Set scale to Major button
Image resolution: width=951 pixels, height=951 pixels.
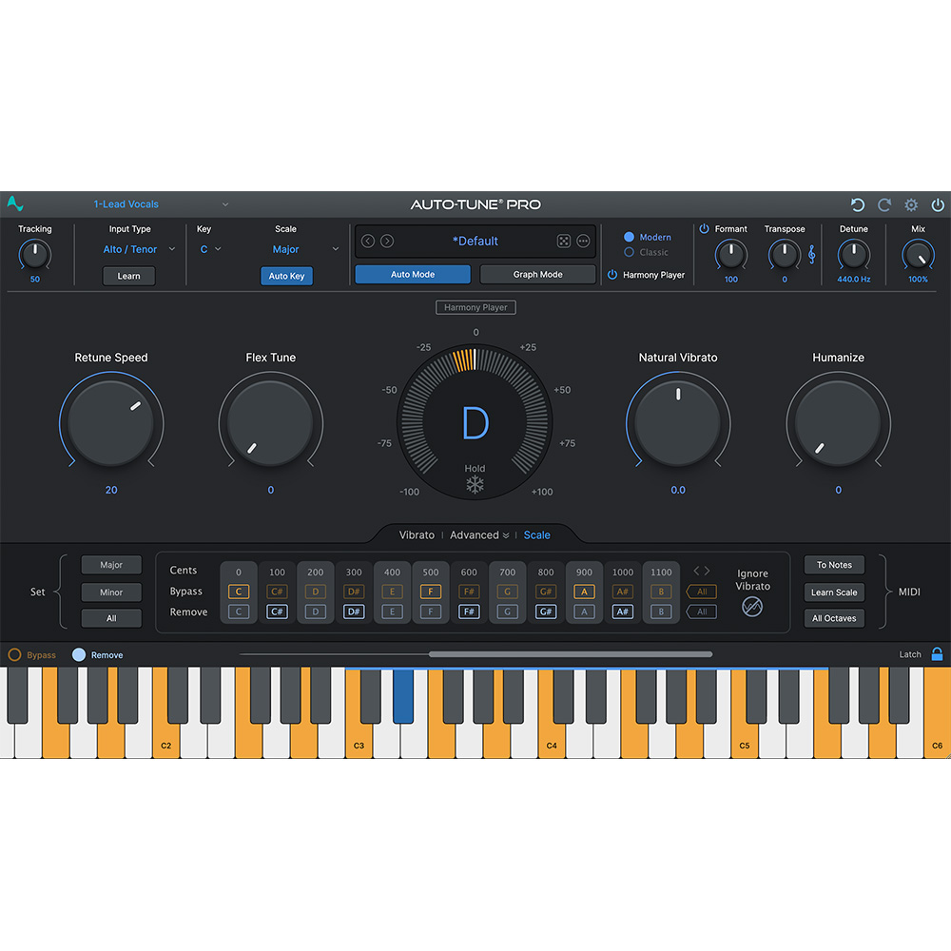(x=111, y=565)
